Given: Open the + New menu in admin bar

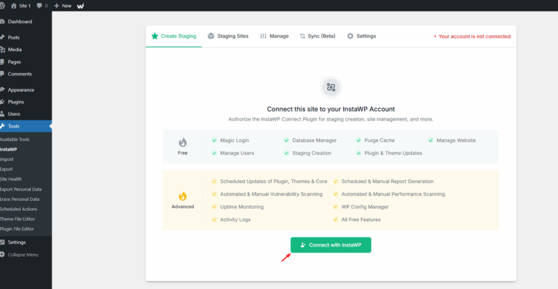Looking at the screenshot, I should [63, 5].
